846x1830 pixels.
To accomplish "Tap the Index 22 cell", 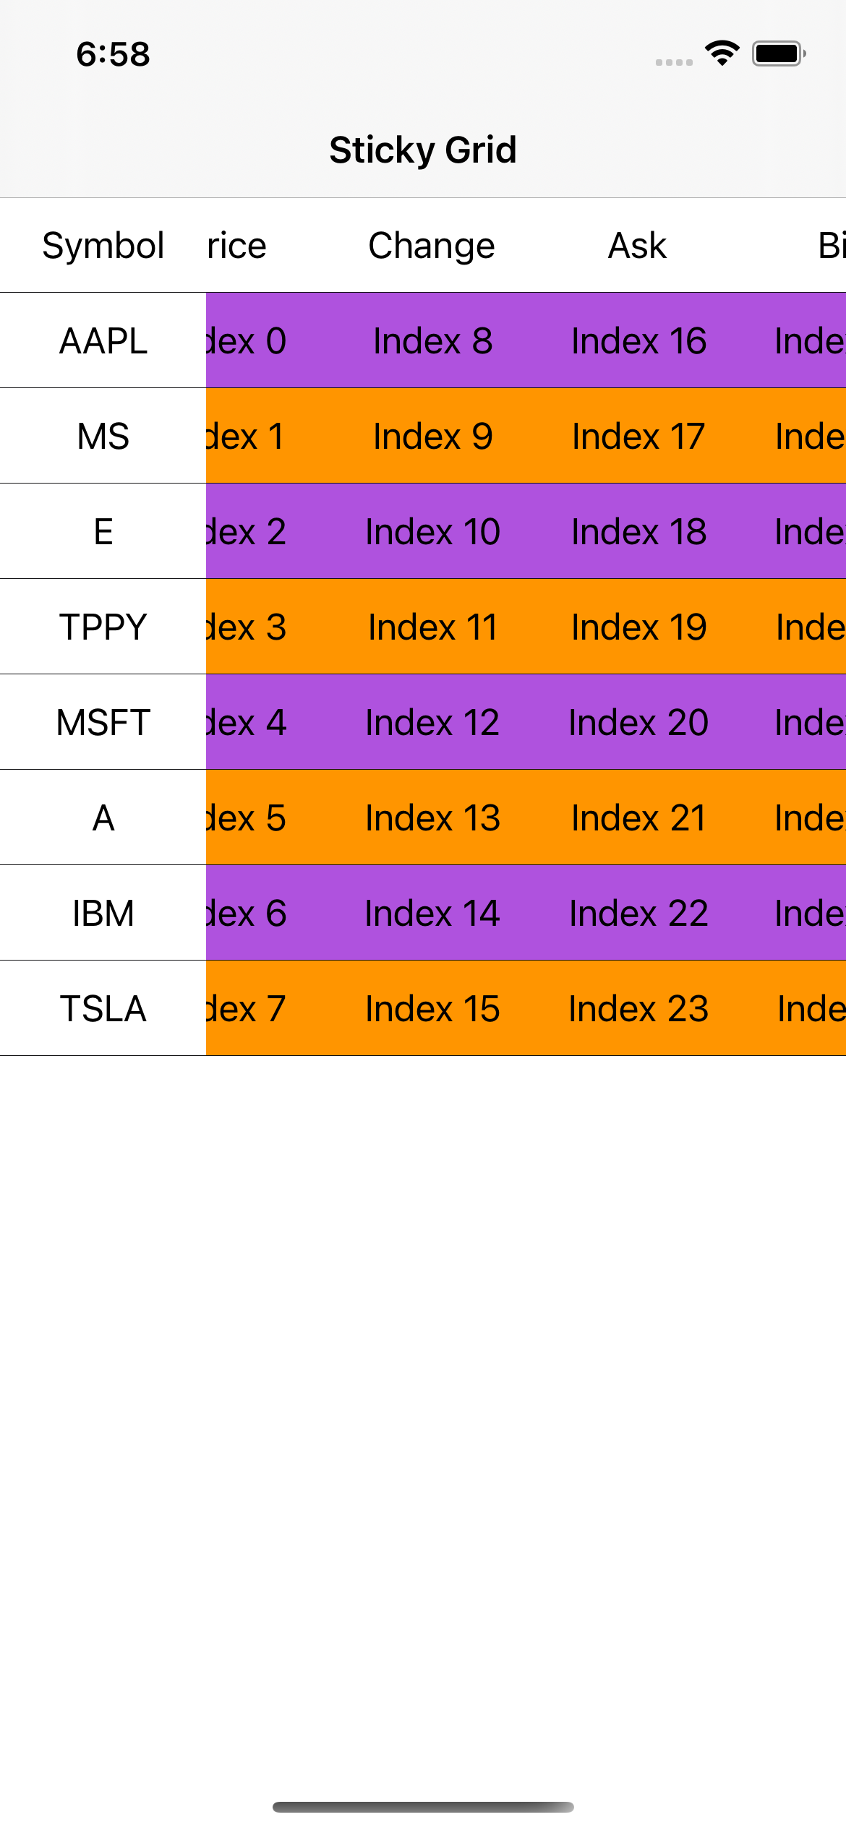I will (638, 914).
